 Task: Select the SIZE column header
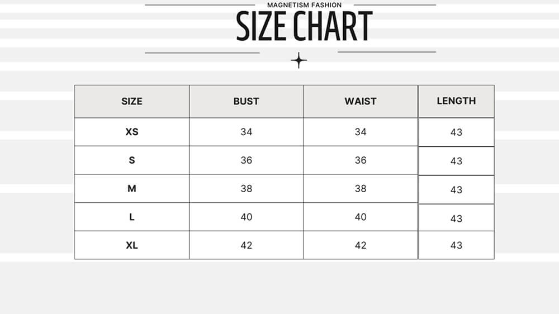(x=132, y=101)
